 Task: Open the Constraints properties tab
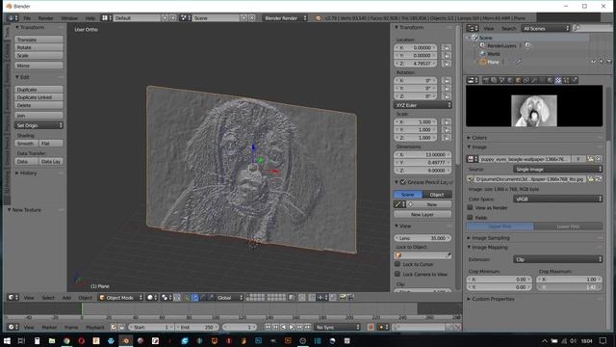coord(526,80)
